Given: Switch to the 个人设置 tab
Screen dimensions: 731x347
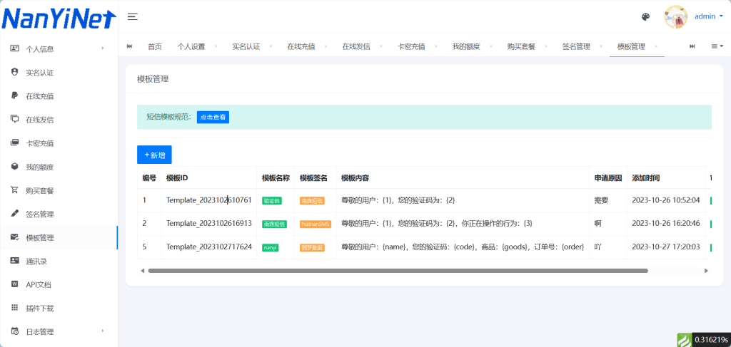Looking at the screenshot, I should pos(191,46).
